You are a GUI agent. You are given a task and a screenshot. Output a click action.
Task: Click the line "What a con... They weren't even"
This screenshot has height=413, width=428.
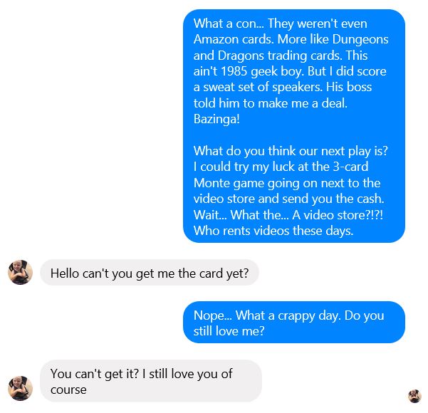pyautogui.click(x=281, y=23)
